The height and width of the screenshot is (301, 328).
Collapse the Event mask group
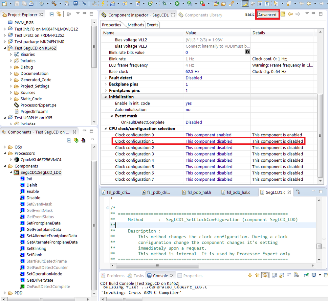112,116
